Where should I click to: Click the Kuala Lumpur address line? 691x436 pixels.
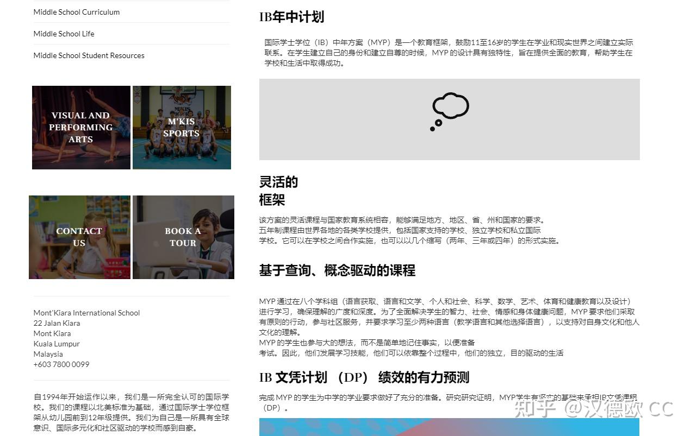point(57,344)
